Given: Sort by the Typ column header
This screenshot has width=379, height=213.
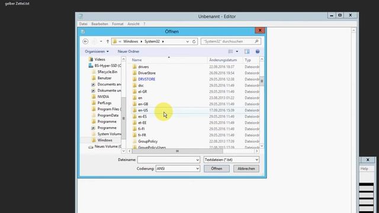Looking at the screenshot, I should click(x=248, y=60).
